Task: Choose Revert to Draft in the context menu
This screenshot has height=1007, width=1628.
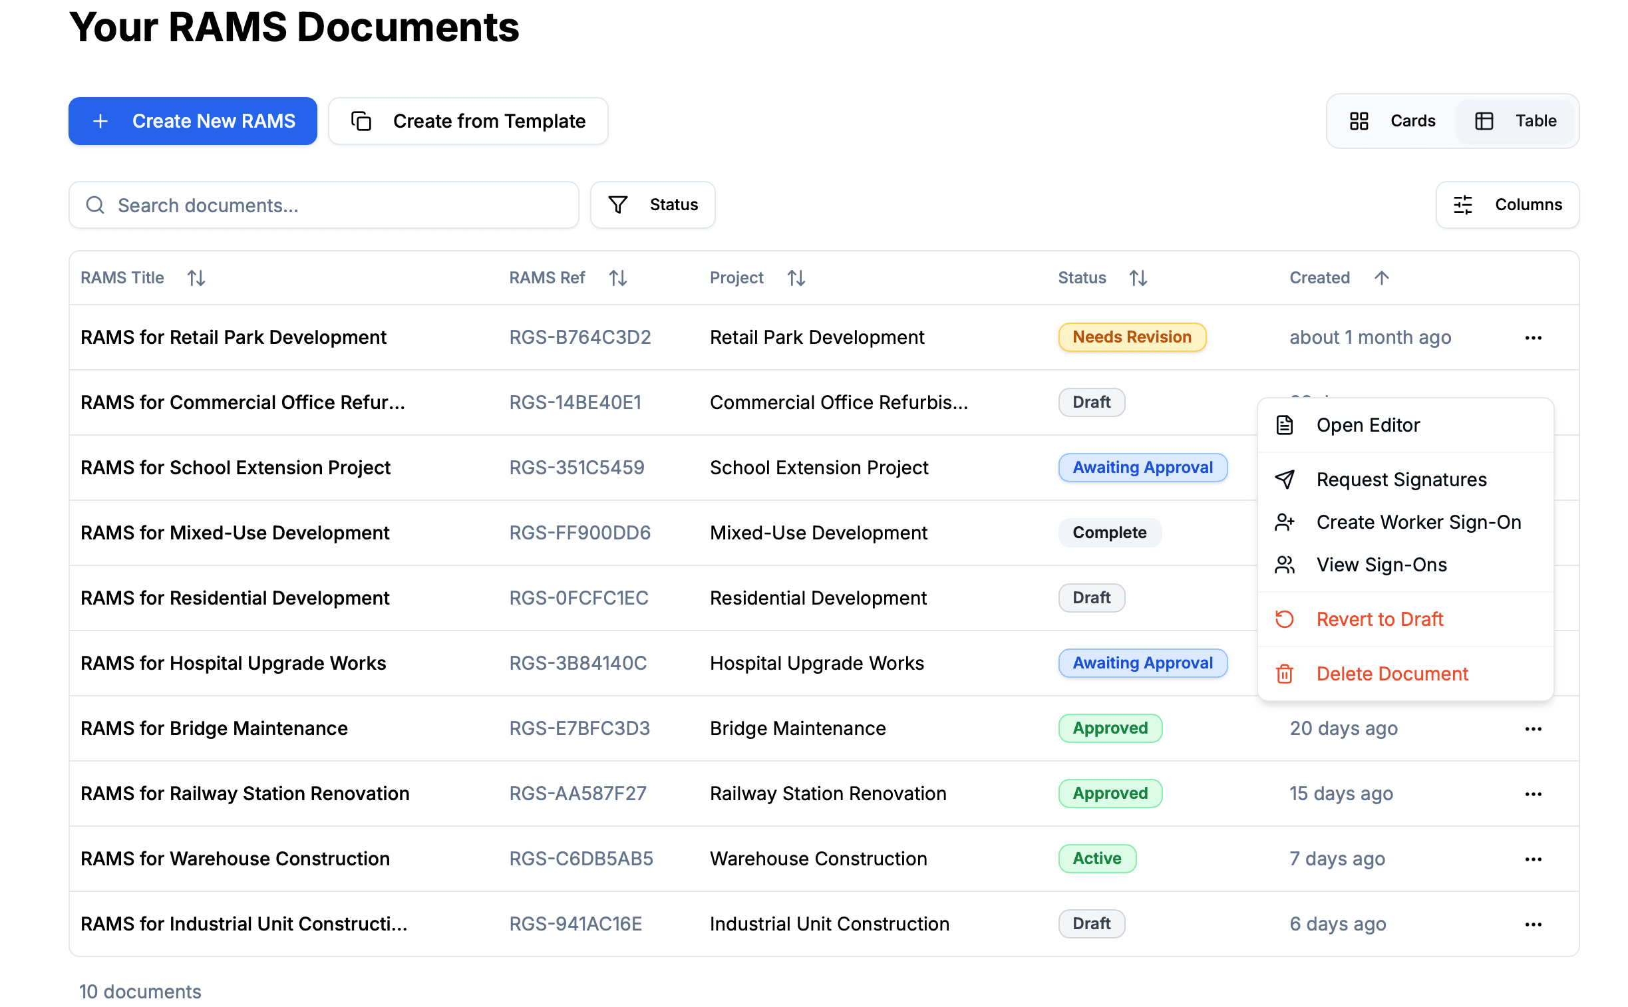Action: pos(1379,619)
